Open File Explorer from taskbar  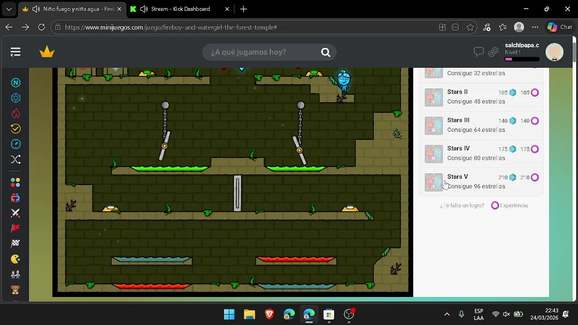(249, 314)
